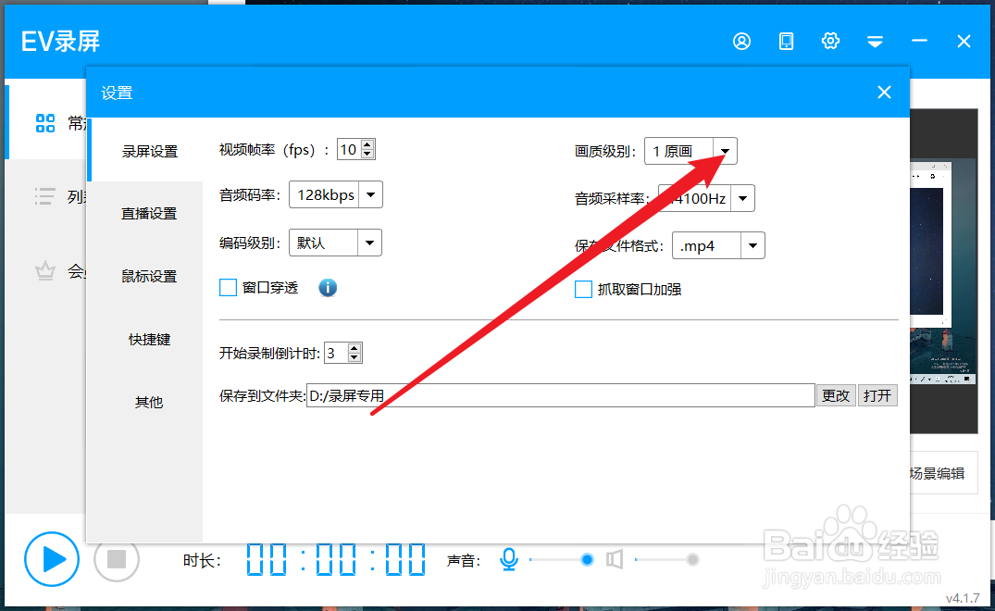The image size is (995, 611).
Task: Adjust the speaker volume slider handle
Action: [x=692, y=559]
